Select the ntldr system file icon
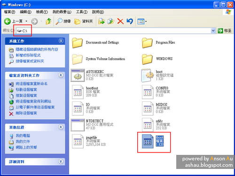The width and height of the screenshot is (235, 176). pyautogui.click(x=148, y=125)
